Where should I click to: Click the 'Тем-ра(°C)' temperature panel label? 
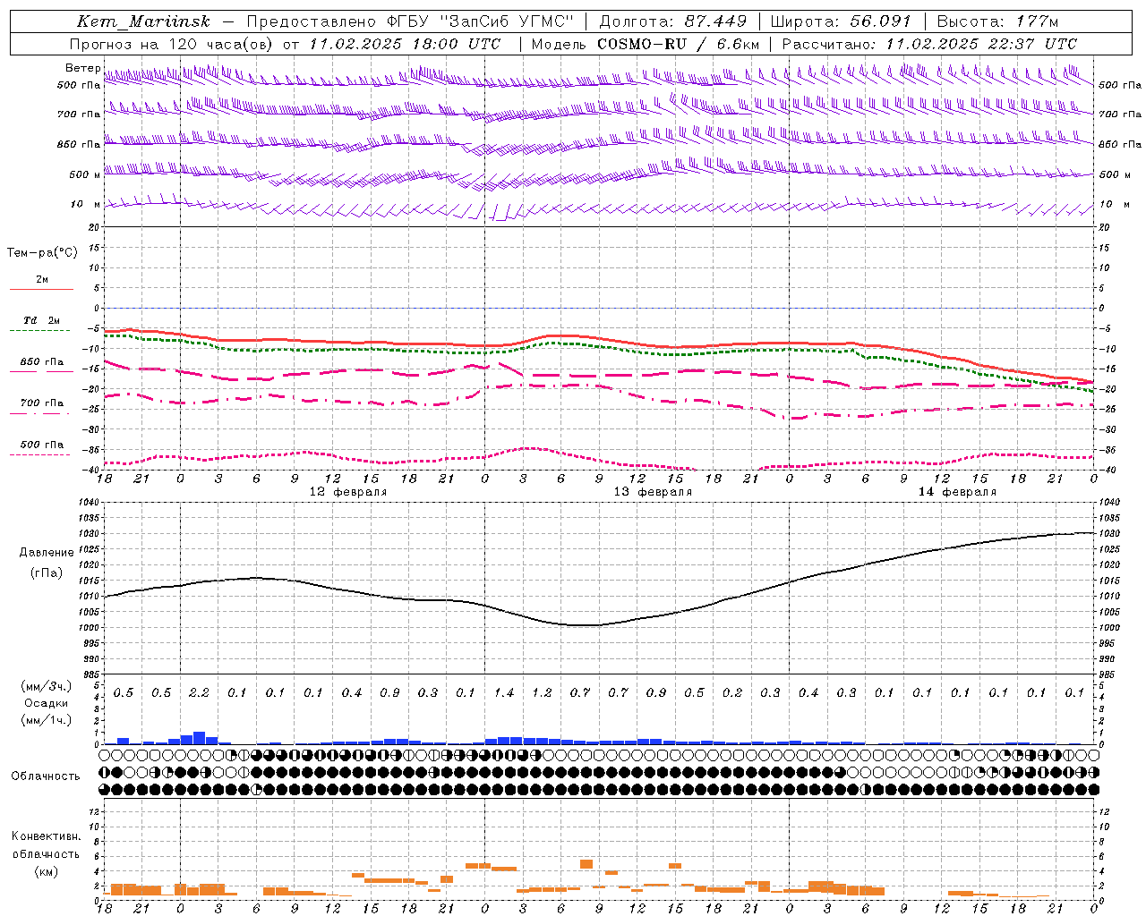tap(42, 253)
